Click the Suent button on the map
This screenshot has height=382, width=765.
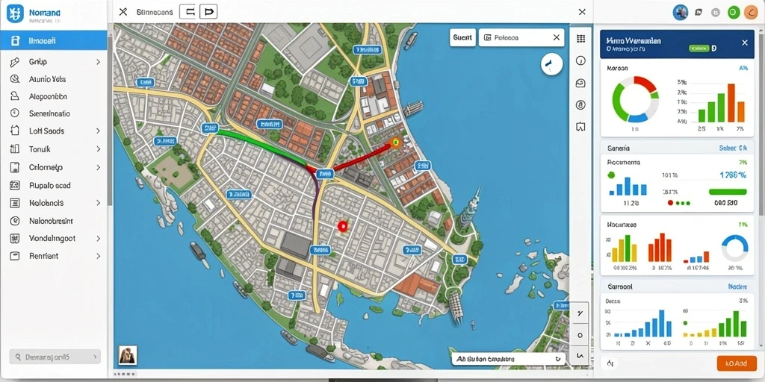(x=462, y=37)
